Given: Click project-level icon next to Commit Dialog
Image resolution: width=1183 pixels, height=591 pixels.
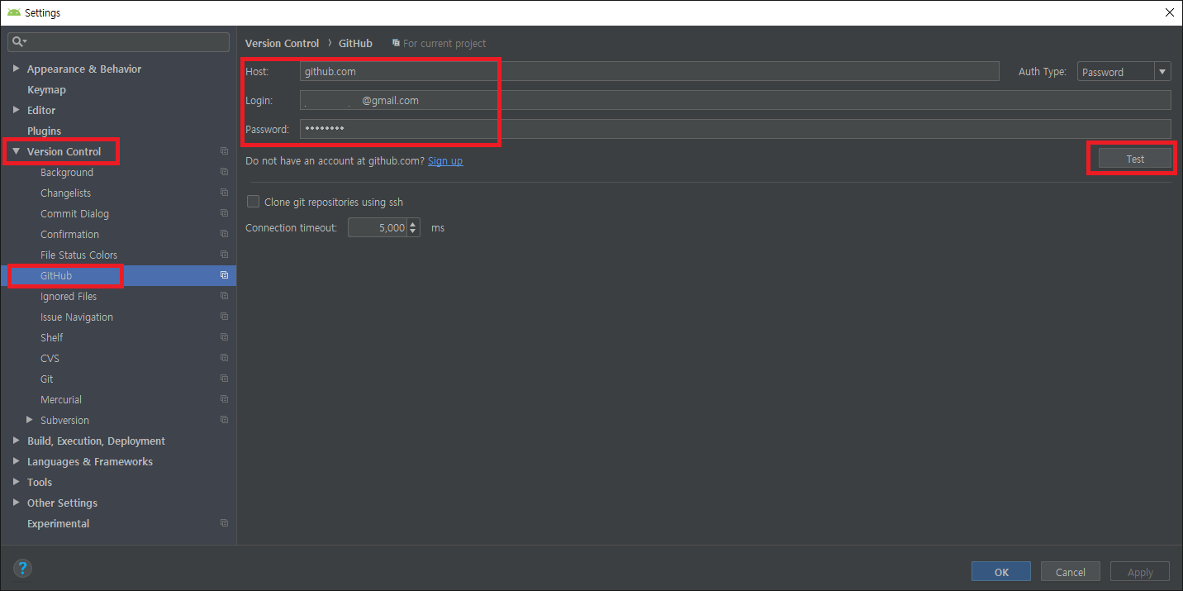Looking at the screenshot, I should (224, 213).
